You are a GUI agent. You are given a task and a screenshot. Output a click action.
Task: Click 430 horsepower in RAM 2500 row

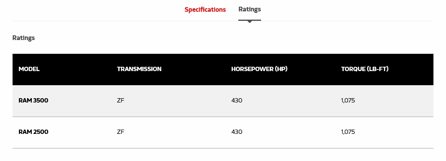click(237, 132)
